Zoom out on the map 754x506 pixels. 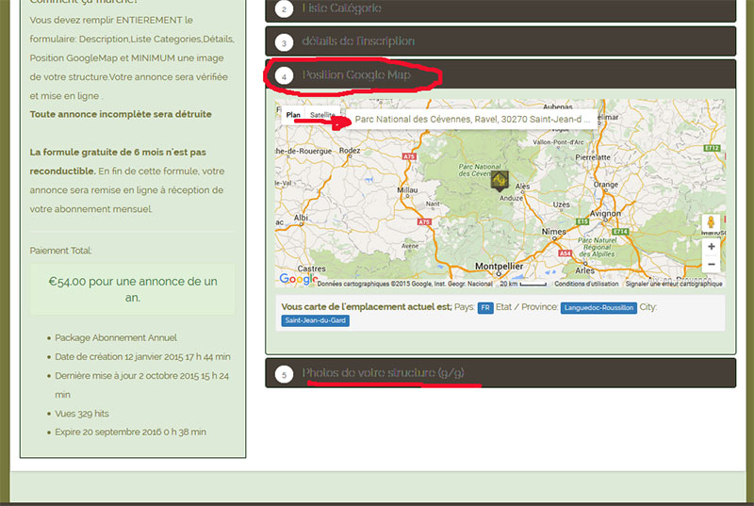(x=711, y=264)
